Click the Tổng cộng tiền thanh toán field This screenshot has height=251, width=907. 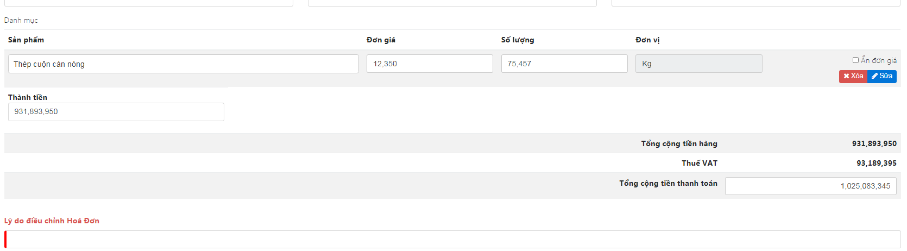(810, 186)
